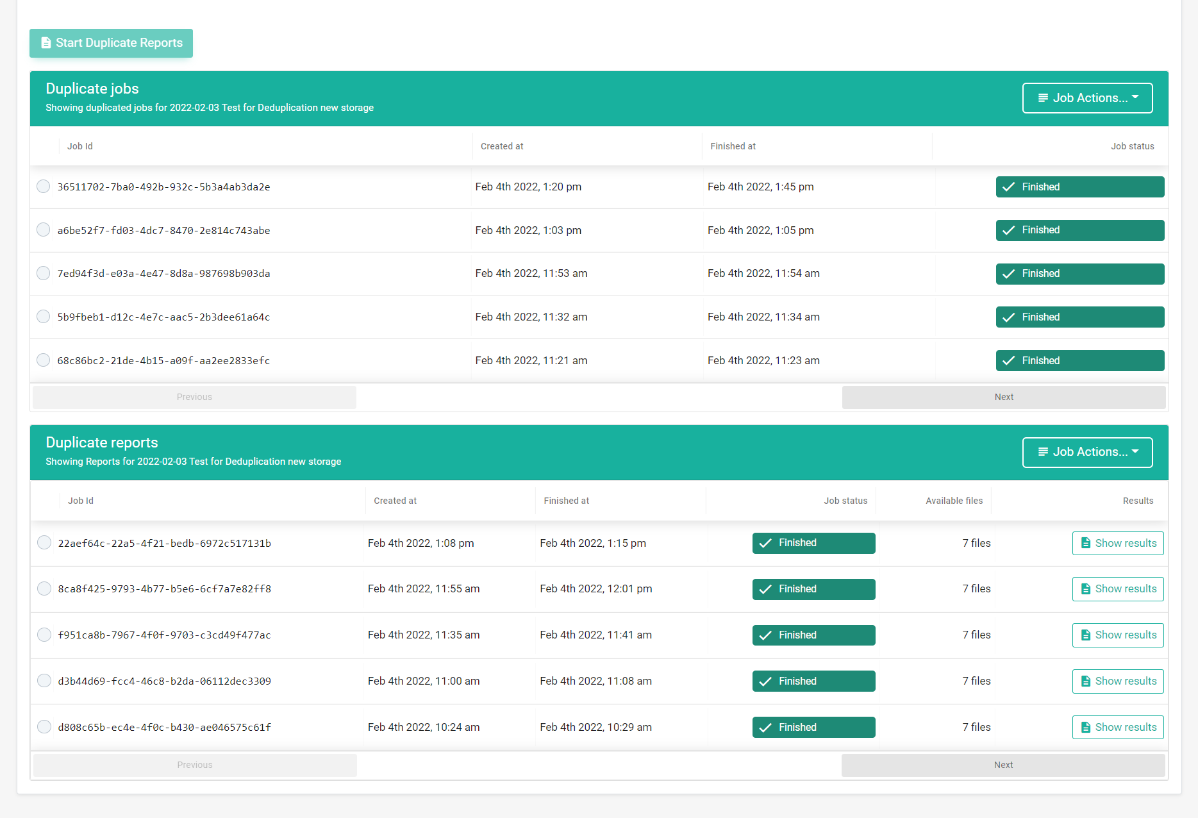Click list icon in Duplicate reports Job Actions
The width and height of the screenshot is (1198, 818).
[1043, 452]
